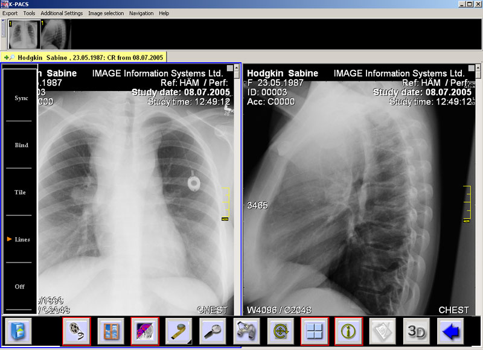This screenshot has height=350, width=483.
Task: Toggle the image information icon
Action: pos(349,331)
